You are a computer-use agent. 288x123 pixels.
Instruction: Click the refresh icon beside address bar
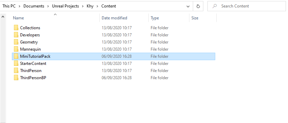pyautogui.click(x=198, y=6)
